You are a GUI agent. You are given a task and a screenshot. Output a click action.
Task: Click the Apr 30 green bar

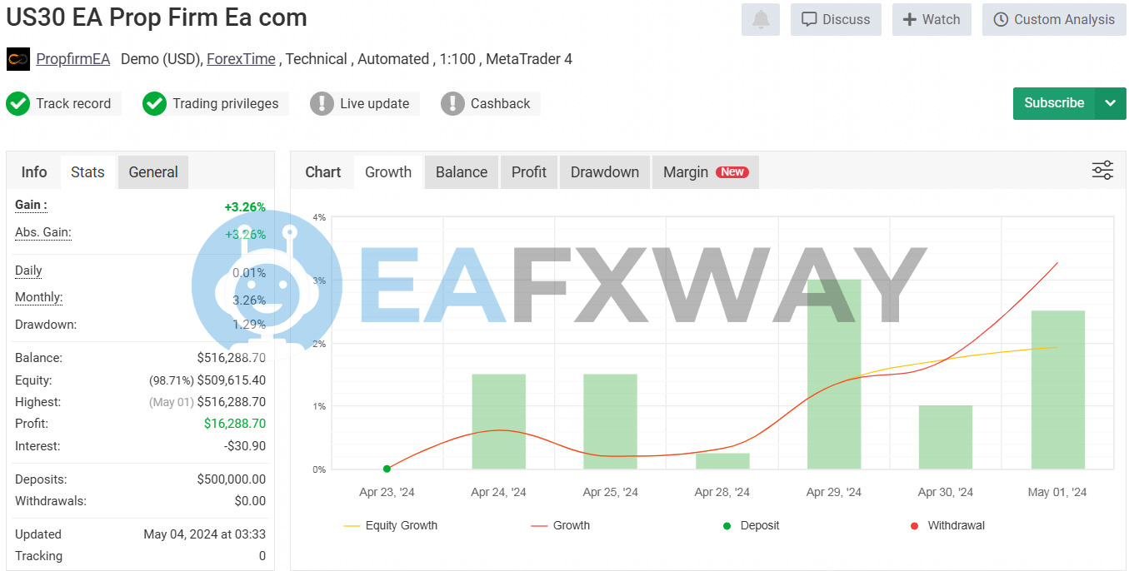coord(946,438)
